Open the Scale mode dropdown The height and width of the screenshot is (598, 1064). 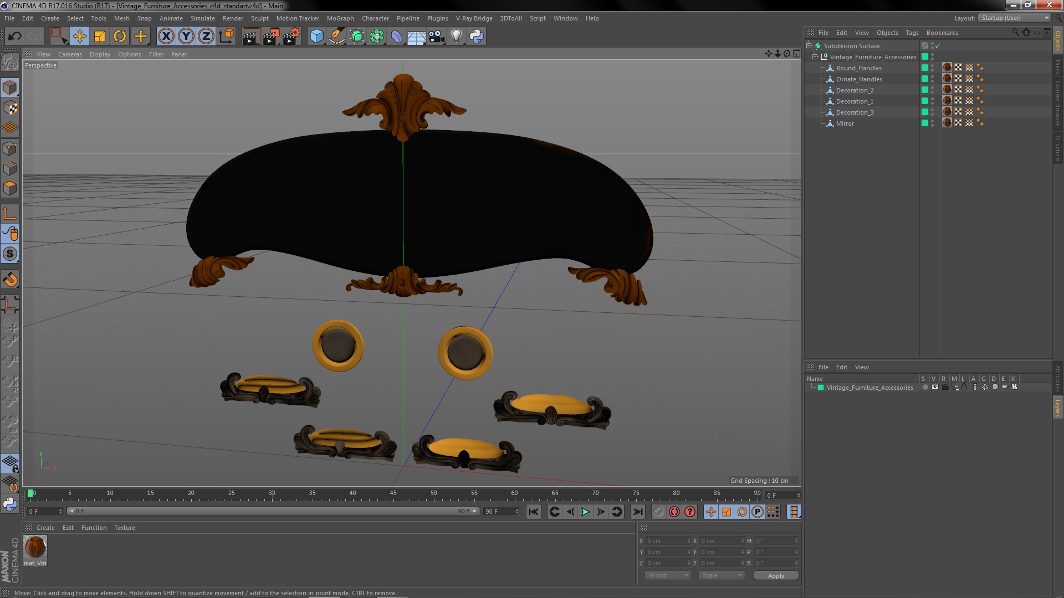(x=721, y=575)
